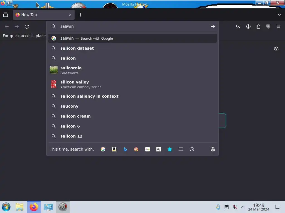Click show desktop button in taskbar

pos(277,207)
